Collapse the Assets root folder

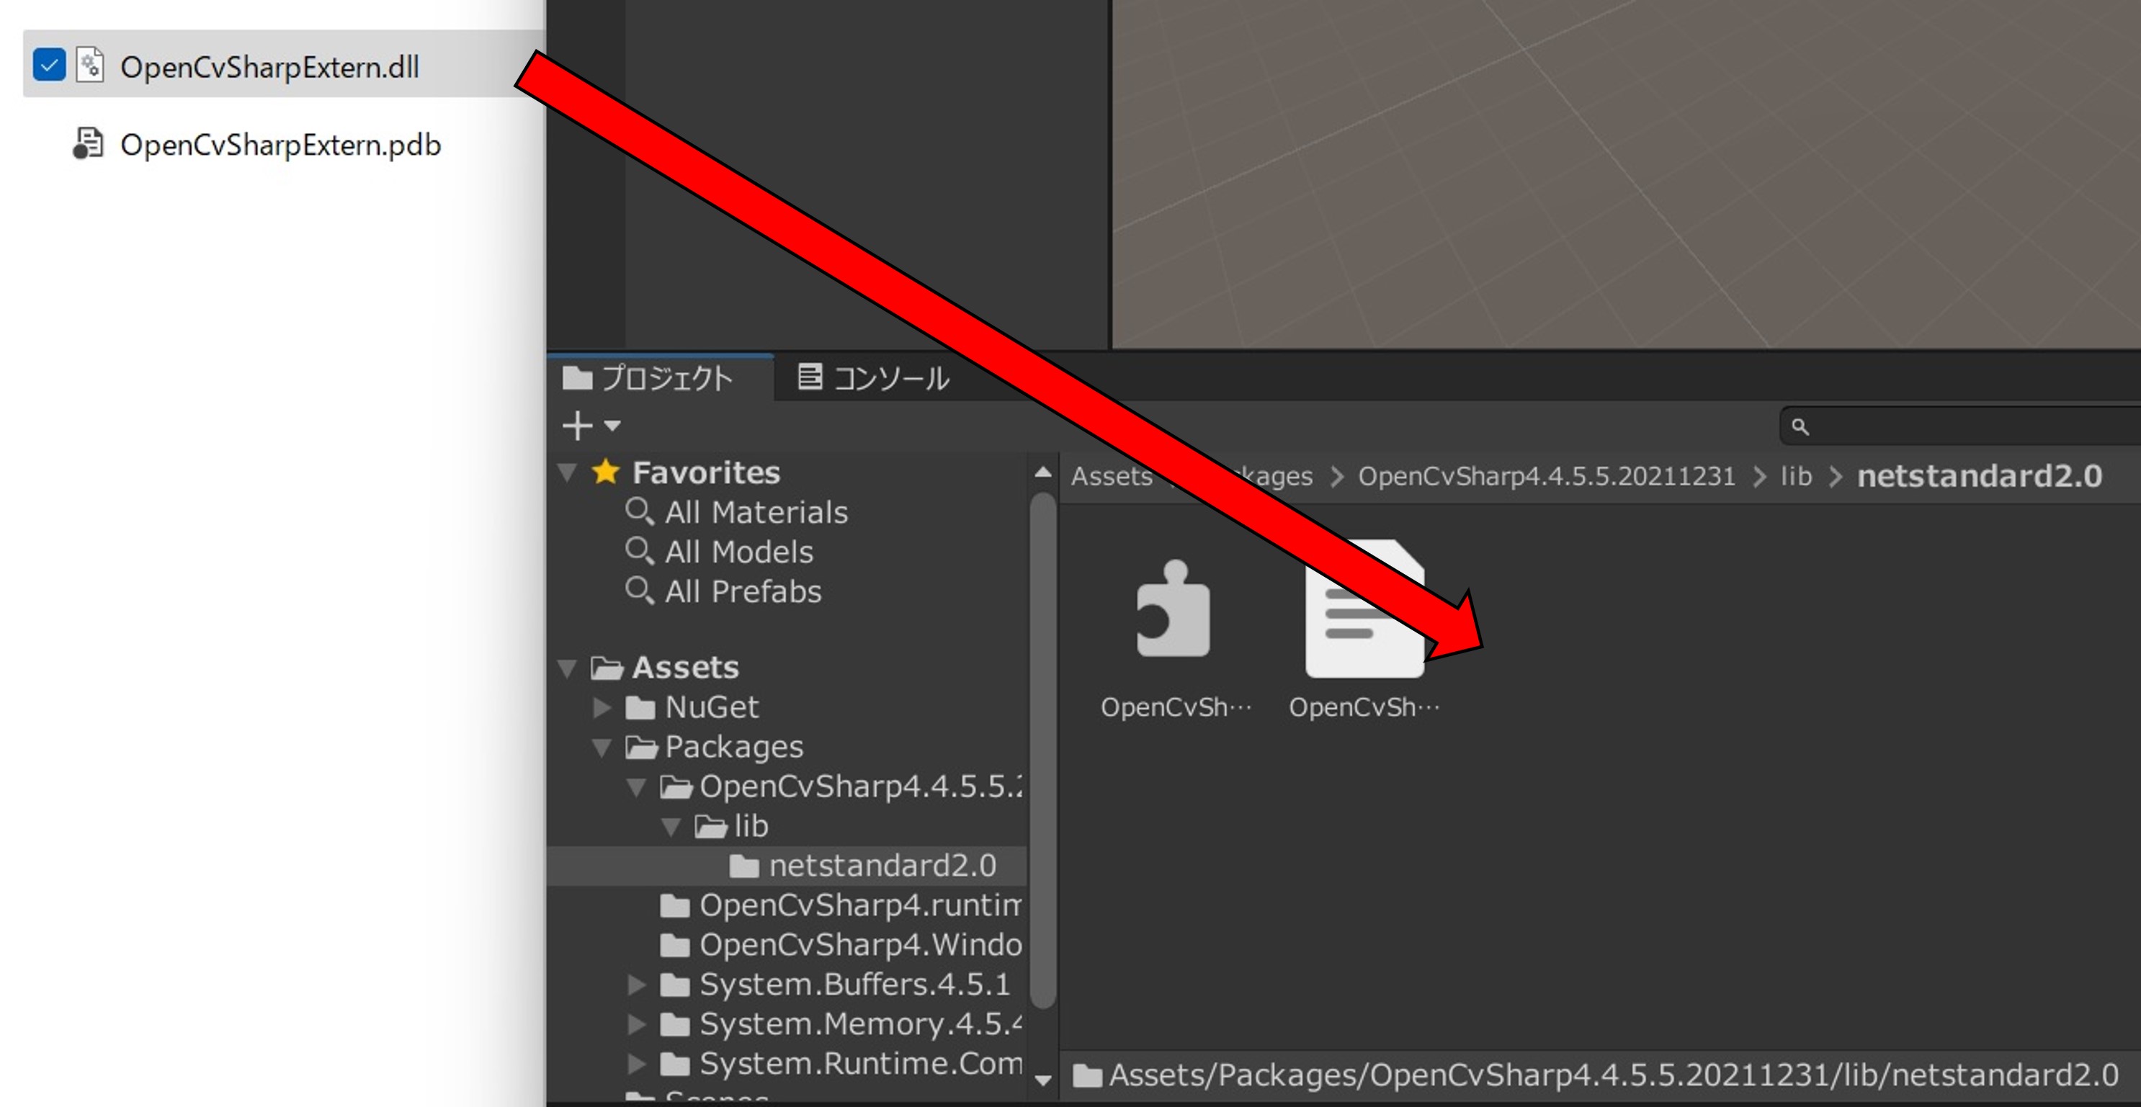[x=568, y=668]
